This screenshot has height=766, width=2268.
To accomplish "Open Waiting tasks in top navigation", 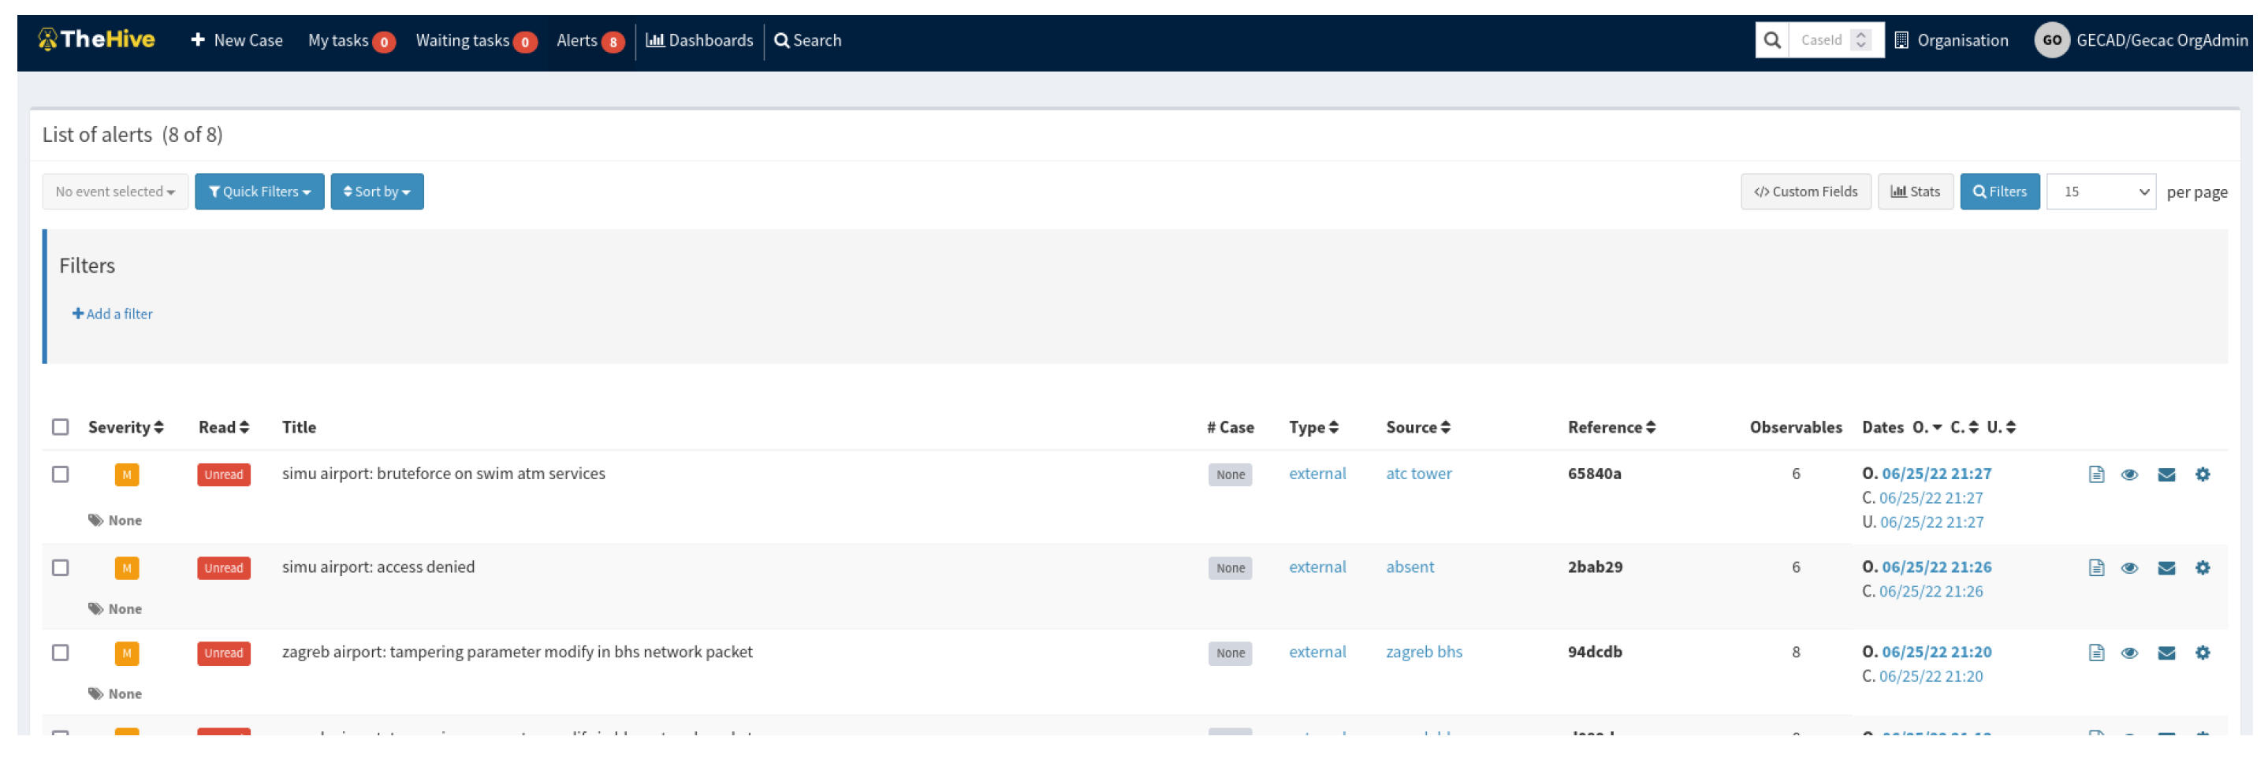I will click(x=474, y=40).
